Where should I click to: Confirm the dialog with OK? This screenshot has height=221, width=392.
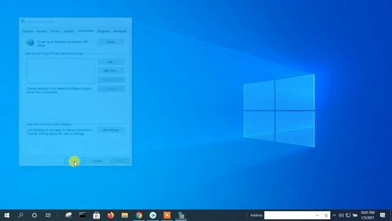click(75, 161)
